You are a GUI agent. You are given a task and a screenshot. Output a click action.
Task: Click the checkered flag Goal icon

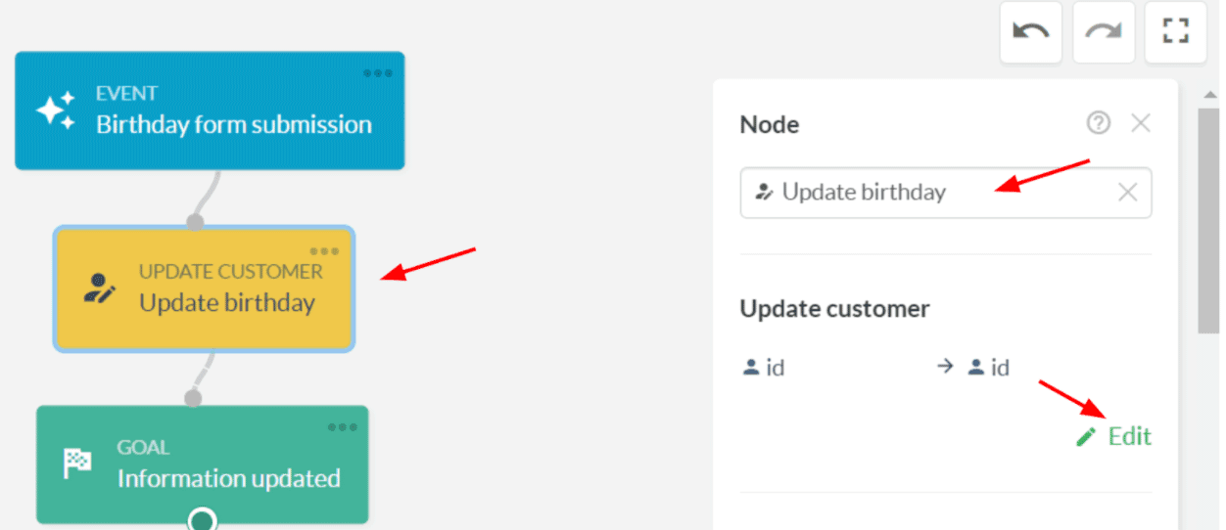click(77, 464)
